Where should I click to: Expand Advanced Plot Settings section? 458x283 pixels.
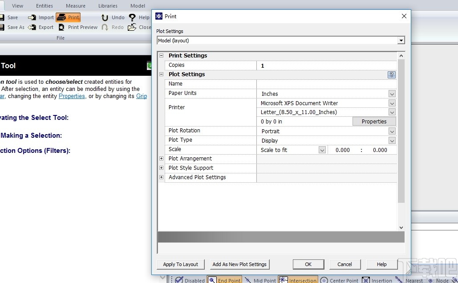(161, 177)
